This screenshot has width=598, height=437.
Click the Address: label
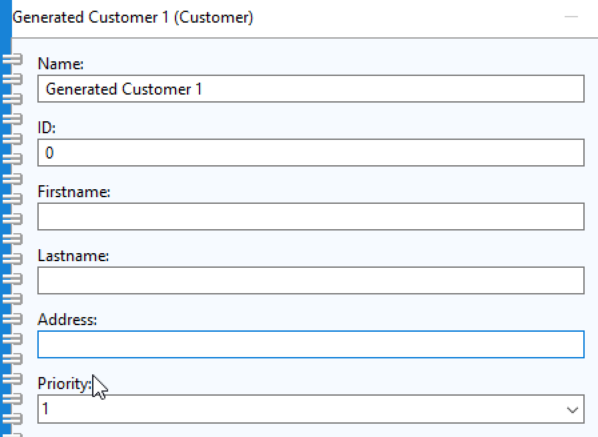pos(67,319)
